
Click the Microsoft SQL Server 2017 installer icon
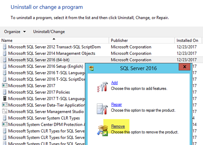coord(5,85)
